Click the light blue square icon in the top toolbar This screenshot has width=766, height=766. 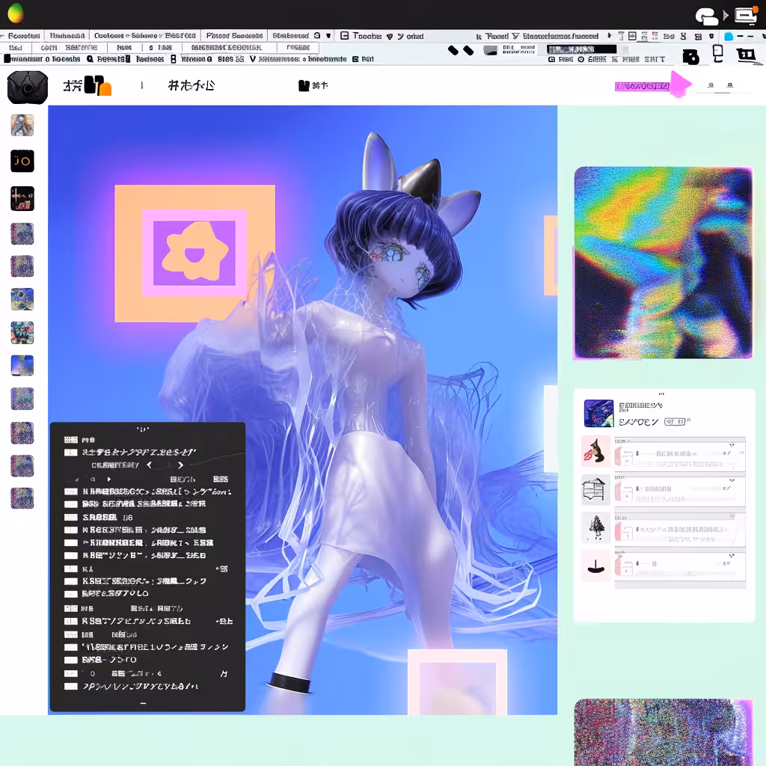pyautogui.click(x=729, y=36)
